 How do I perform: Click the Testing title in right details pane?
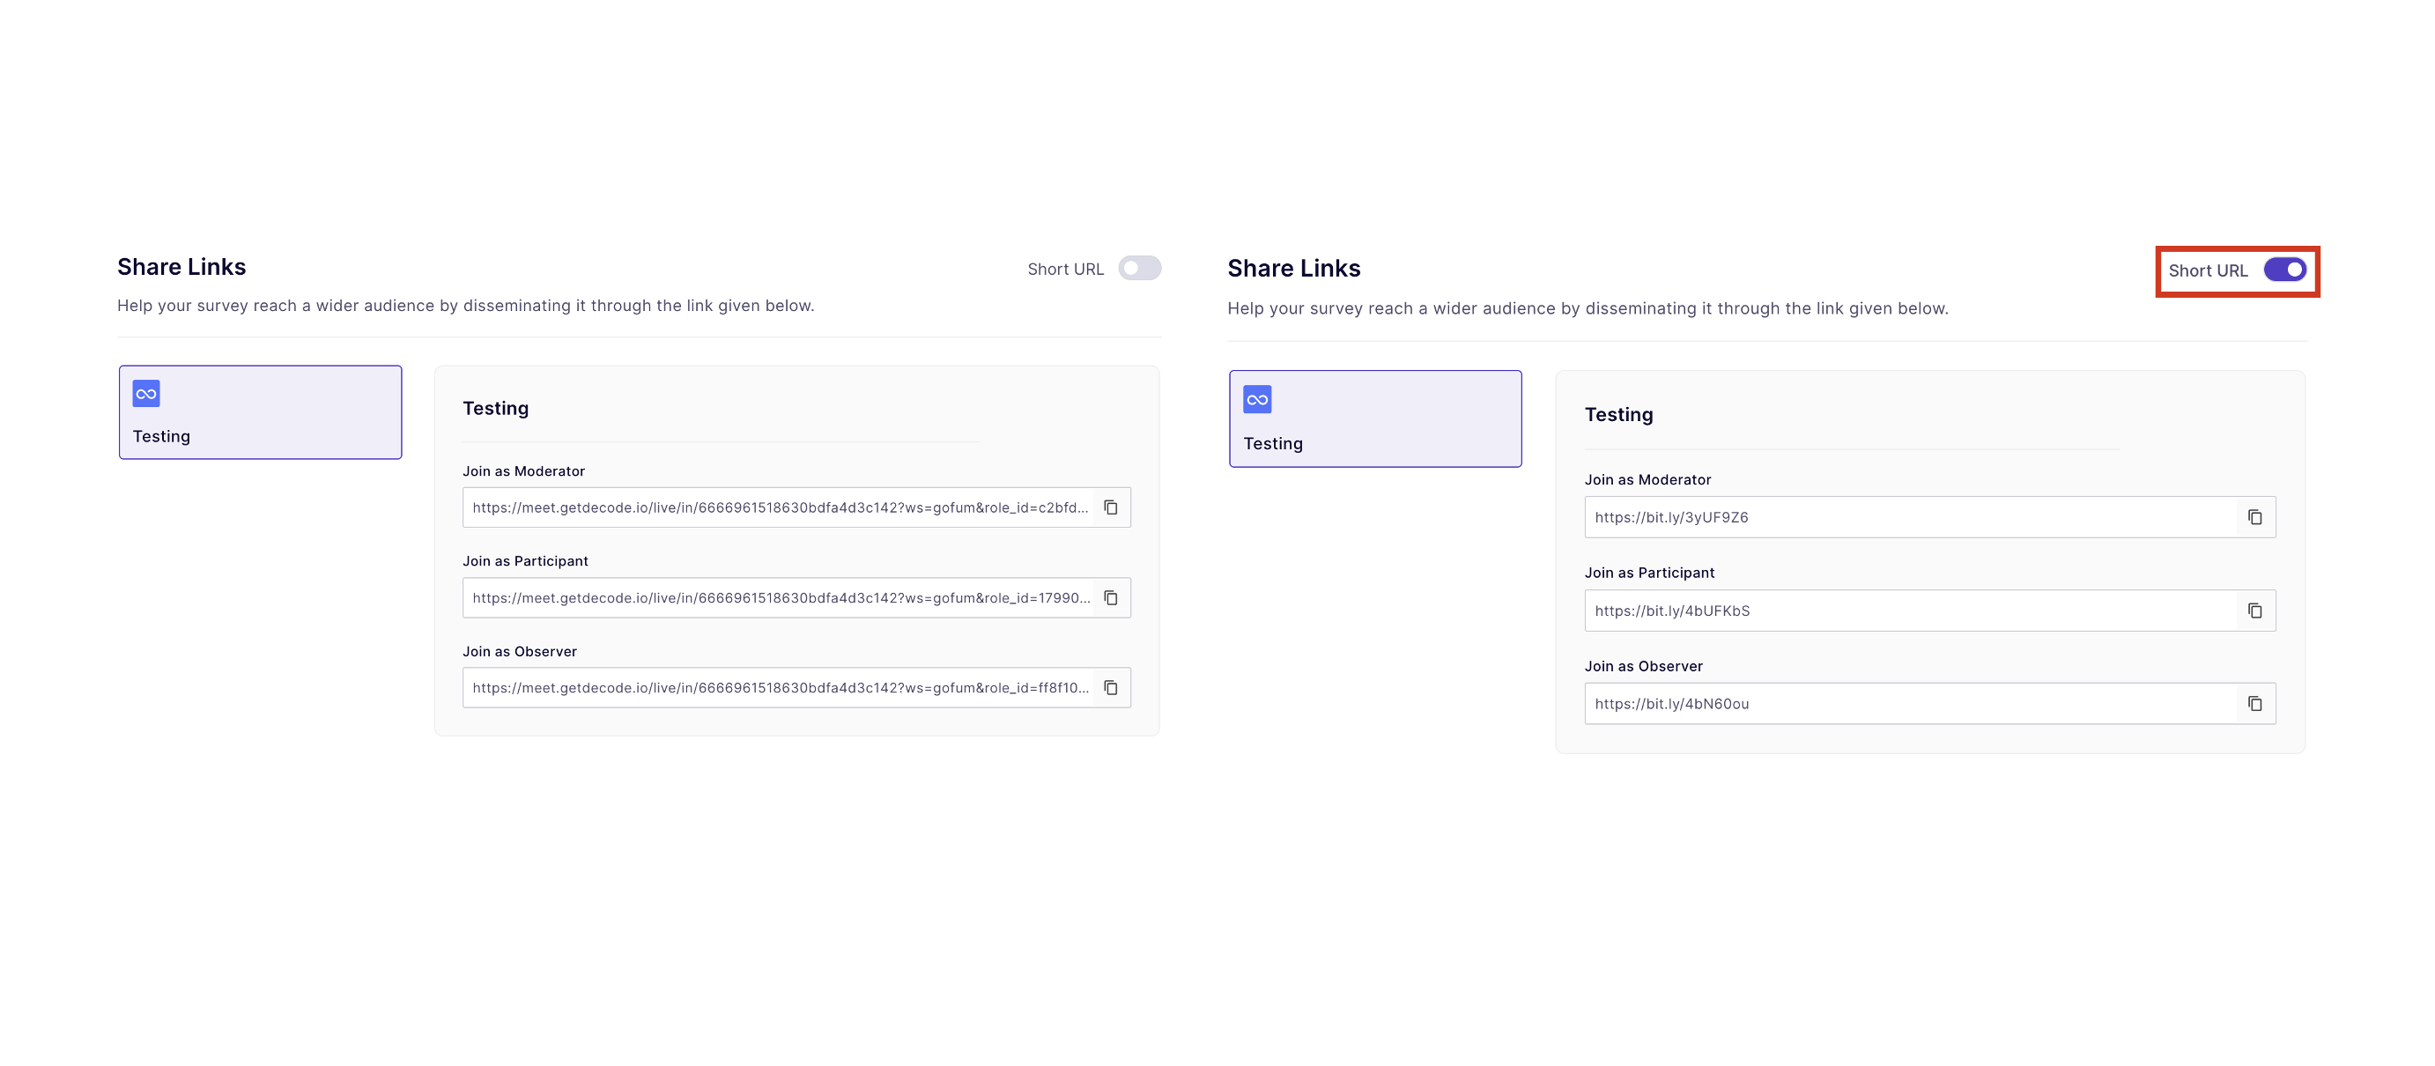click(1618, 415)
